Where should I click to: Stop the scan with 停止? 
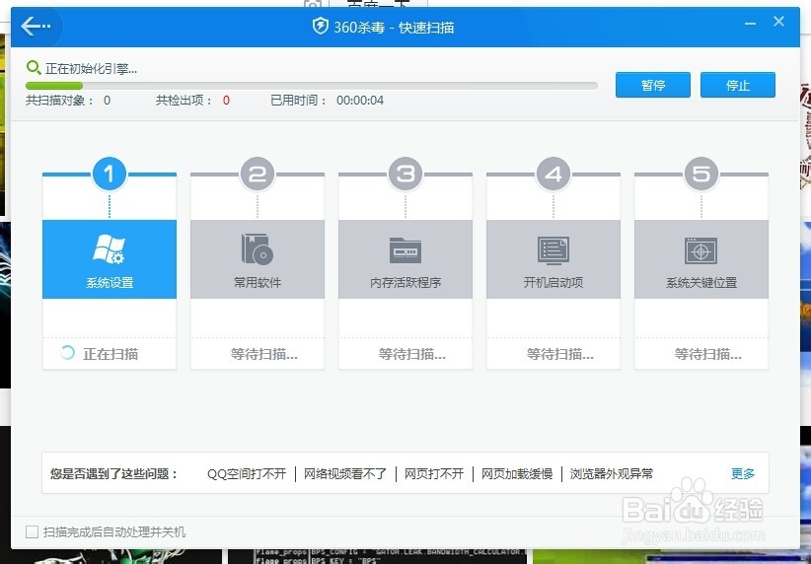pyautogui.click(x=738, y=85)
